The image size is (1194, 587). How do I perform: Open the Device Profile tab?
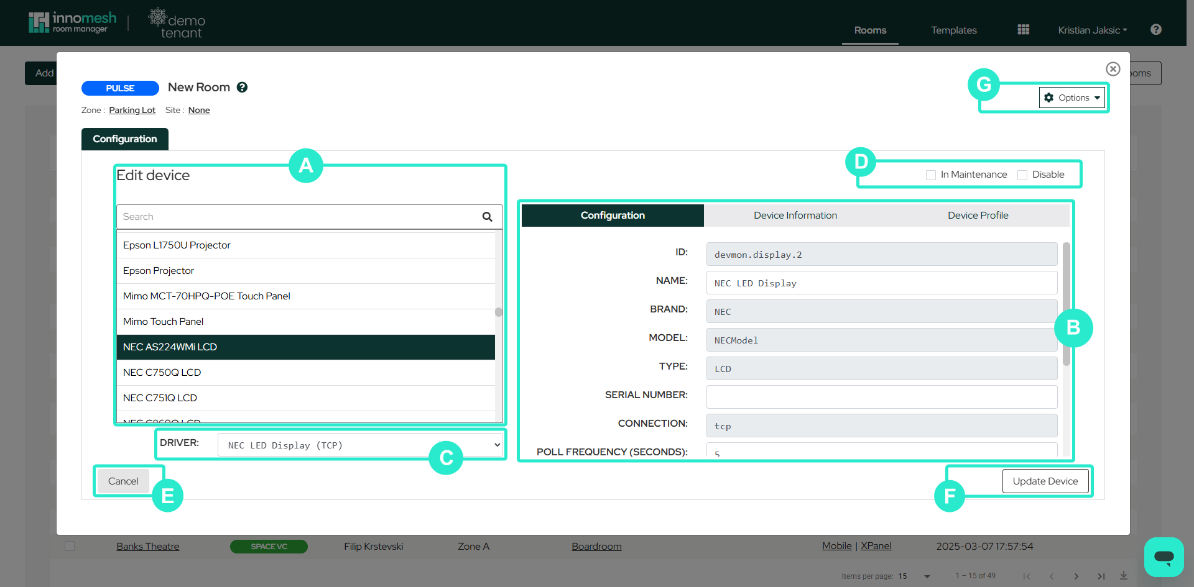coord(978,216)
